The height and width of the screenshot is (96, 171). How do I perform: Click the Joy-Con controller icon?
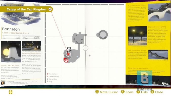point(11,92)
